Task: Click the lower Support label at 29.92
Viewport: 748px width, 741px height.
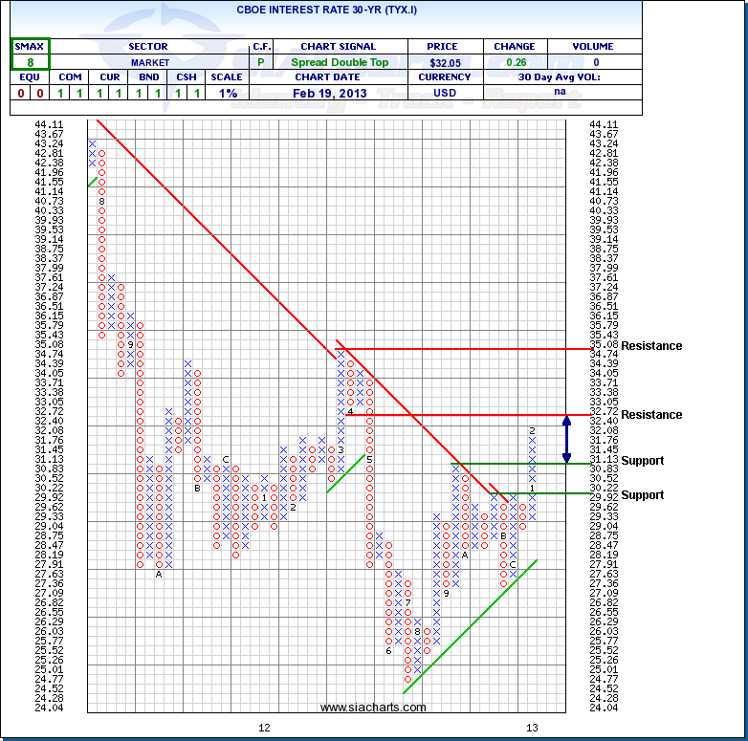Action: (642, 495)
